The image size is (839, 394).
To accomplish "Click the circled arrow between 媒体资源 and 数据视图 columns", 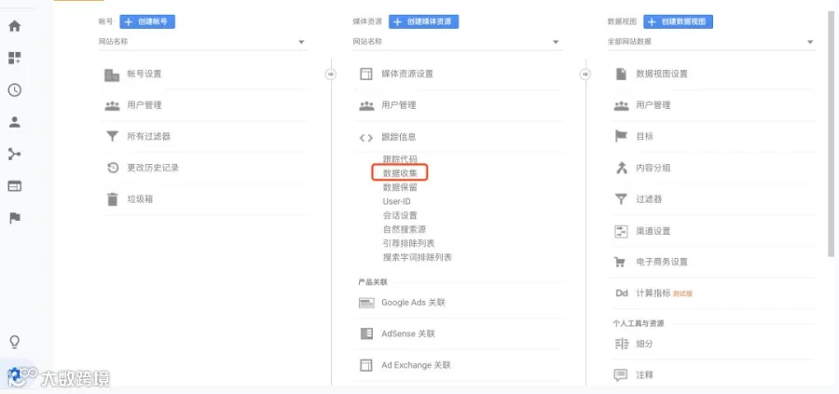I will tap(585, 75).
